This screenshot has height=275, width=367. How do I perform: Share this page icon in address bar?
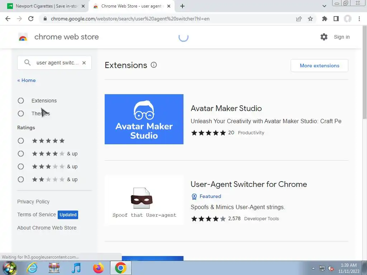point(299,19)
